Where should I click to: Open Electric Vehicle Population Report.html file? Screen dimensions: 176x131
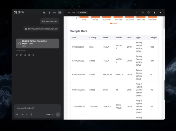coord(37,43)
